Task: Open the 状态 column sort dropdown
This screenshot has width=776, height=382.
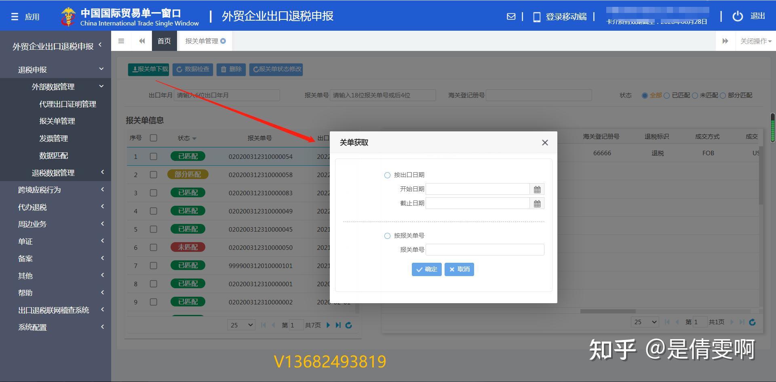Action: (194, 138)
